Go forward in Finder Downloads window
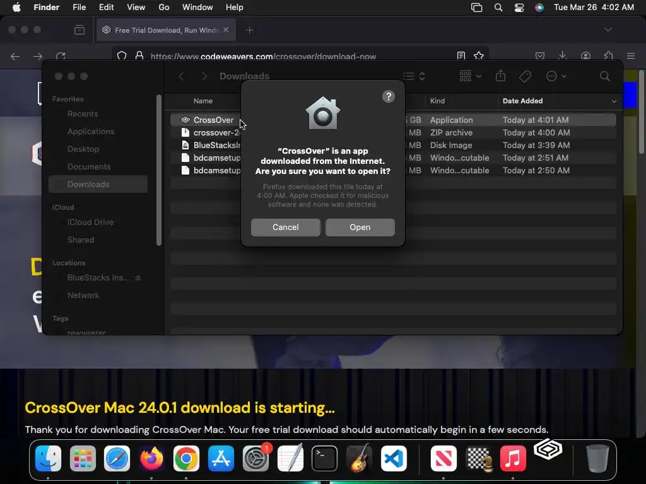 tap(204, 76)
